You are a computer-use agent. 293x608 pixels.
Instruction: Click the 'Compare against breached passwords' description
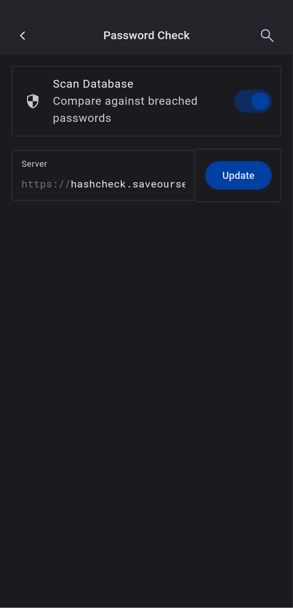click(125, 109)
